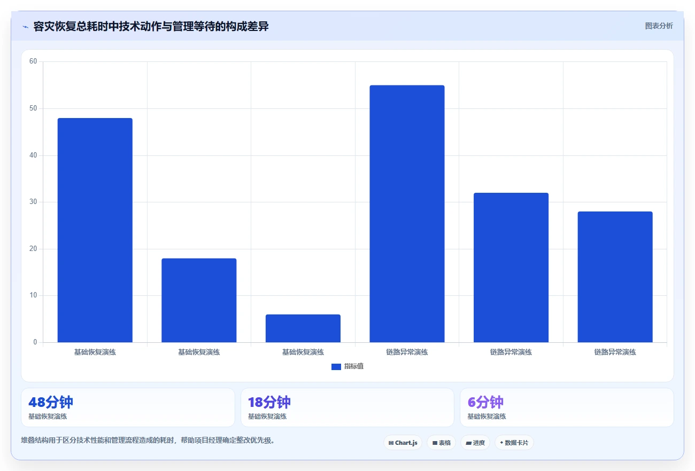Click the bar reaching 32
695x471 pixels.
tap(511, 268)
